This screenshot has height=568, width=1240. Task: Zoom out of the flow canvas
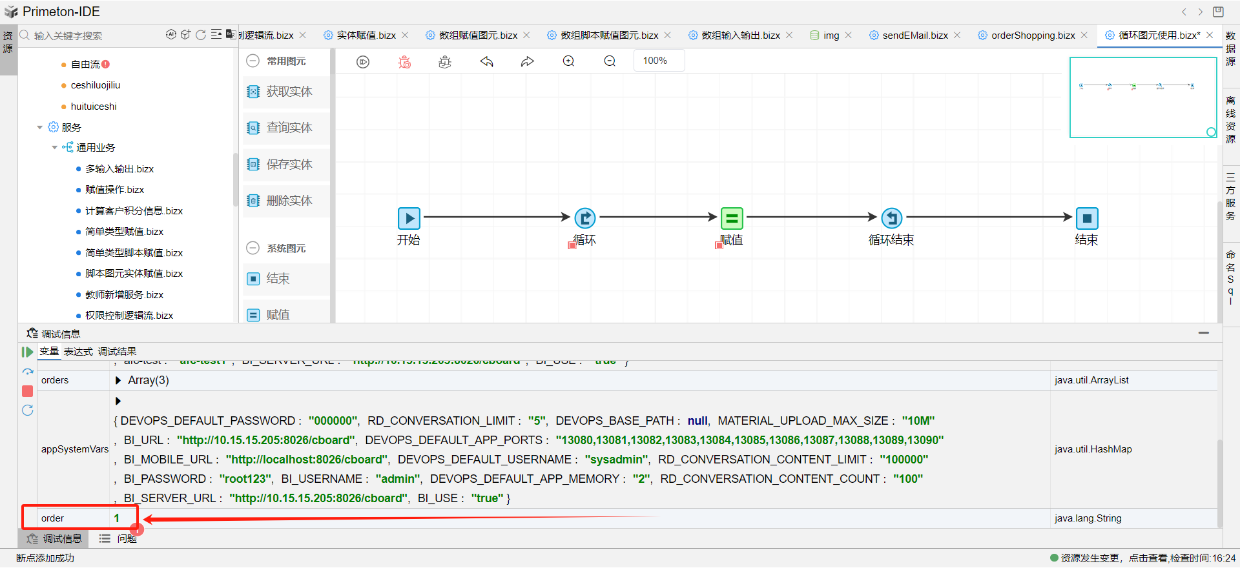click(610, 61)
